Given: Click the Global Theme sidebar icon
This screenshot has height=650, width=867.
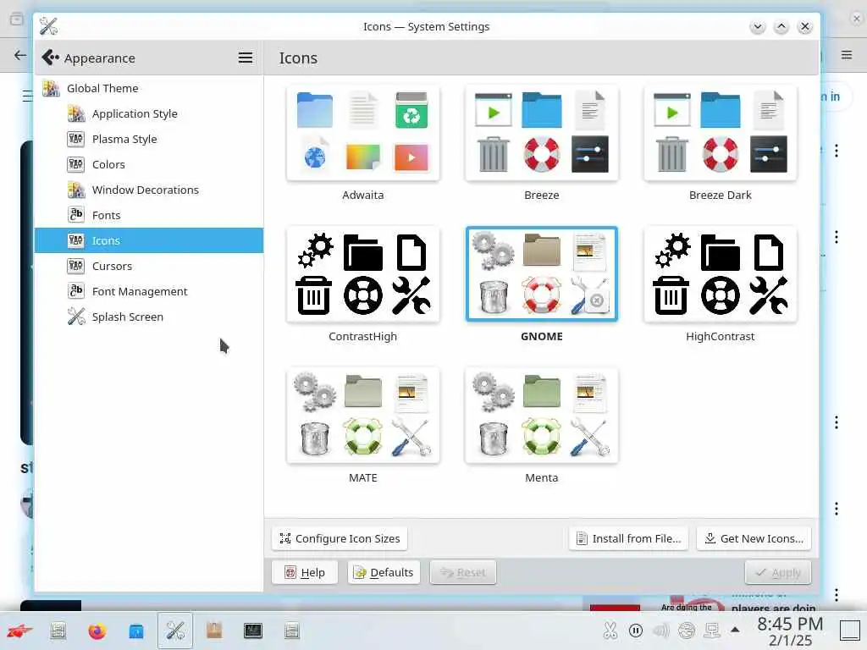Looking at the screenshot, I should point(51,88).
